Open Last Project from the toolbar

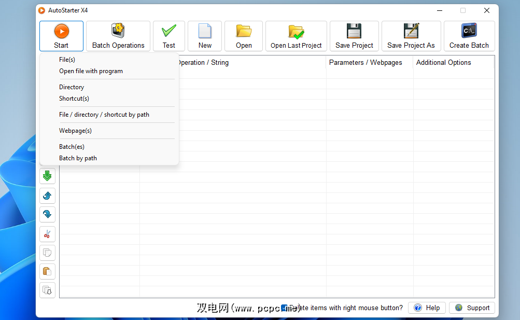pyautogui.click(x=296, y=36)
